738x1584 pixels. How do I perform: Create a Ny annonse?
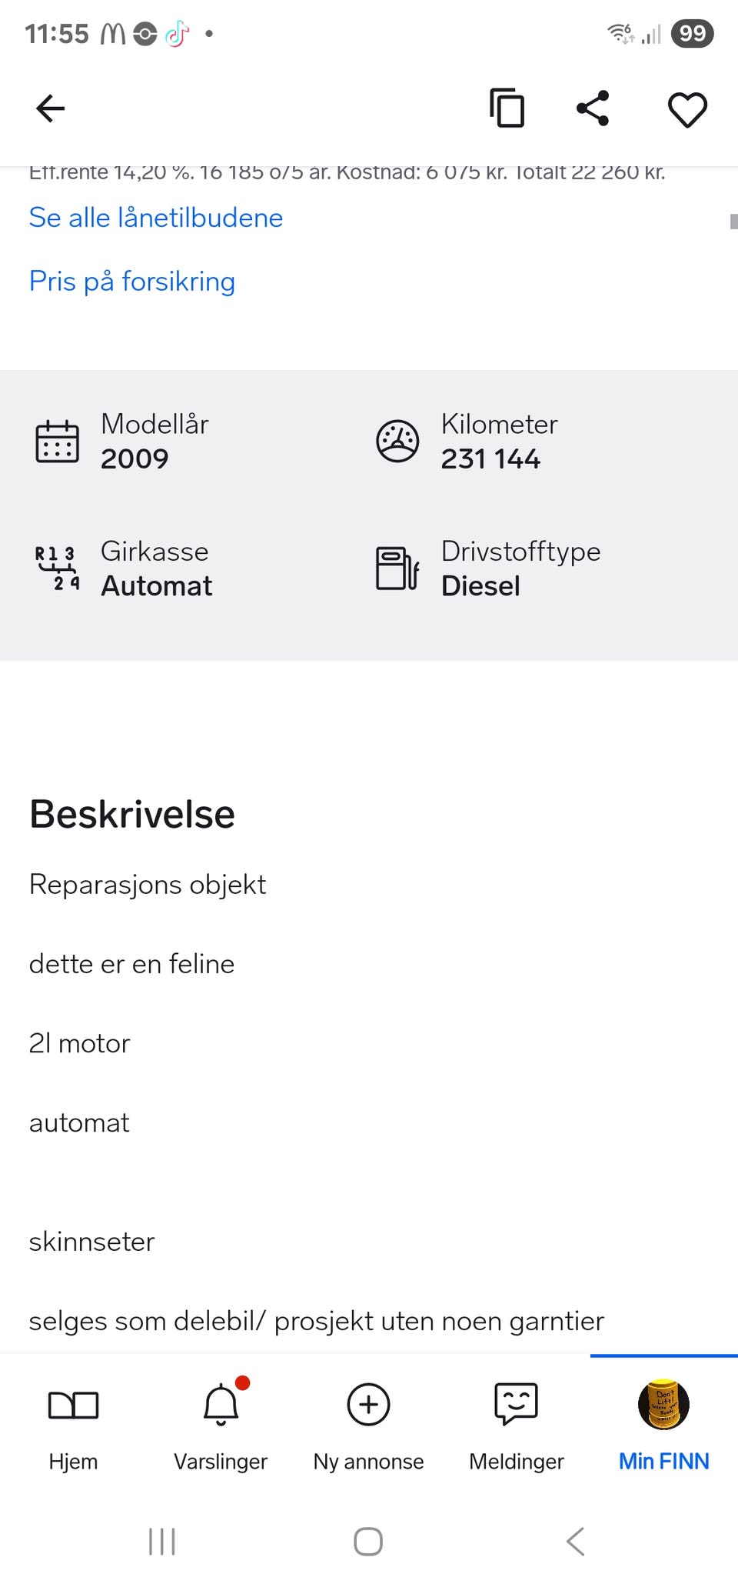pyautogui.click(x=368, y=1425)
